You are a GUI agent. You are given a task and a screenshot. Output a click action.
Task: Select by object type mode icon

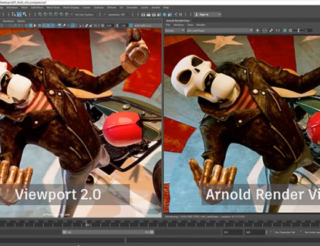click(x=19, y=14)
